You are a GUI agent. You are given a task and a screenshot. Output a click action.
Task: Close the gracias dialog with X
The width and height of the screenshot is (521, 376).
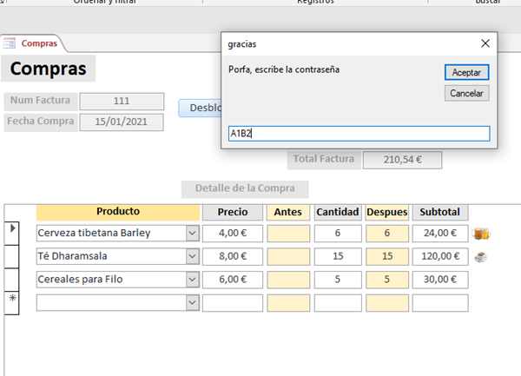pos(485,43)
